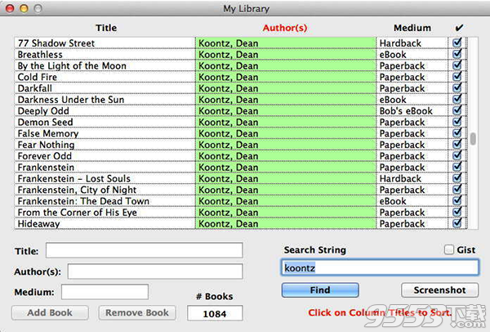The height and width of the screenshot is (332, 490).
Task: Click Hardback medium for 77 Shadow Street
Action: [x=412, y=43]
